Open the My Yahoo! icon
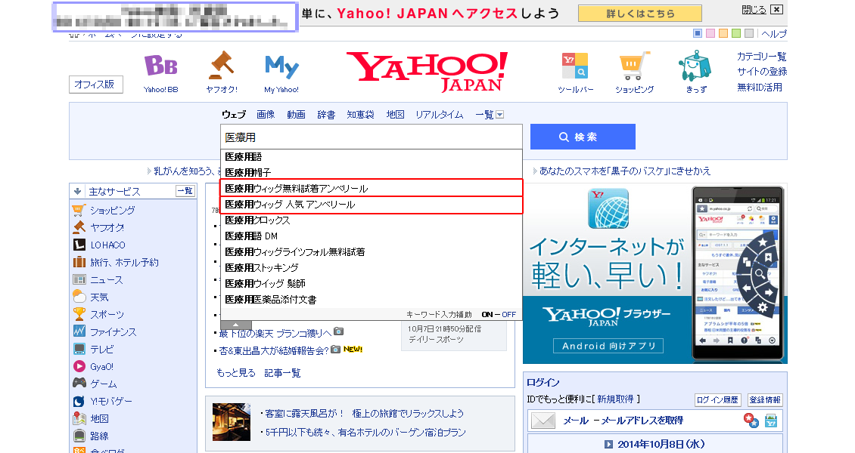 [x=281, y=67]
